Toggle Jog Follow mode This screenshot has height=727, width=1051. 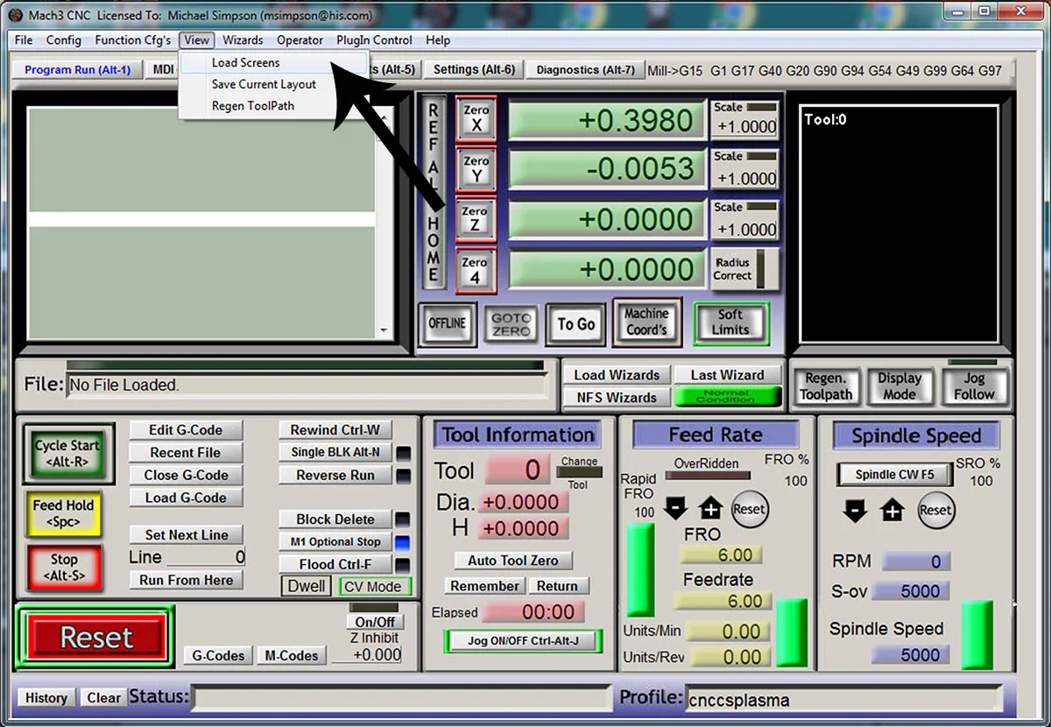(x=974, y=386)
